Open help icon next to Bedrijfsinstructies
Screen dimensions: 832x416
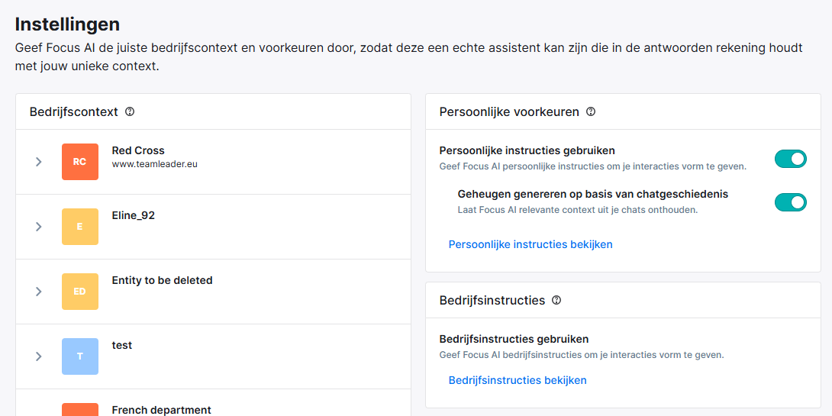coord(556,300)
